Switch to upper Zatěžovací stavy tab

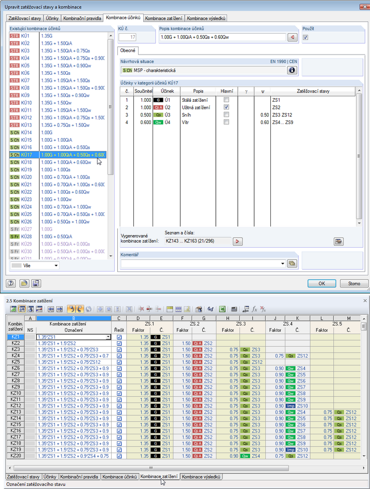click(x=24, y=18)
